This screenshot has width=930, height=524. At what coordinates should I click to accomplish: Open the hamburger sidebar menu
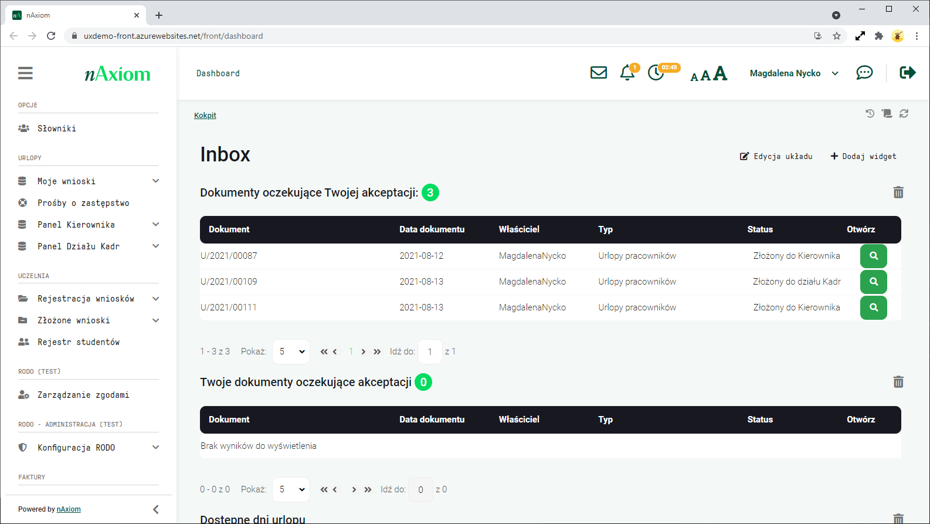[25, 73]
